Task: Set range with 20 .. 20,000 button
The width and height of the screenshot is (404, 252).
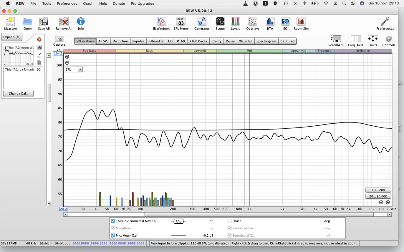Action: 378,196
